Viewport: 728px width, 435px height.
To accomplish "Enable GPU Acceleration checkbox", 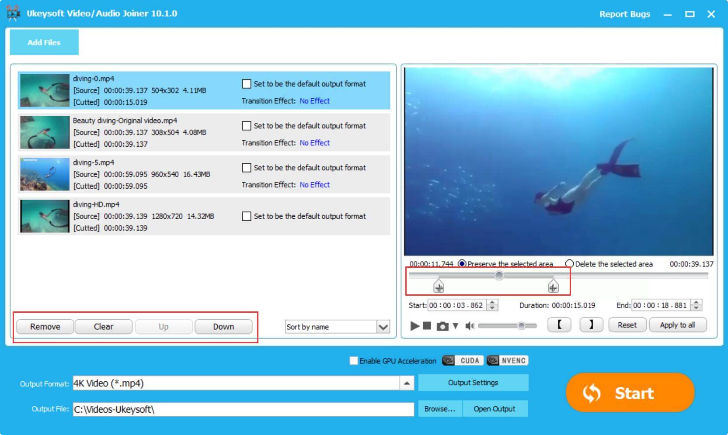I will 353,361.
